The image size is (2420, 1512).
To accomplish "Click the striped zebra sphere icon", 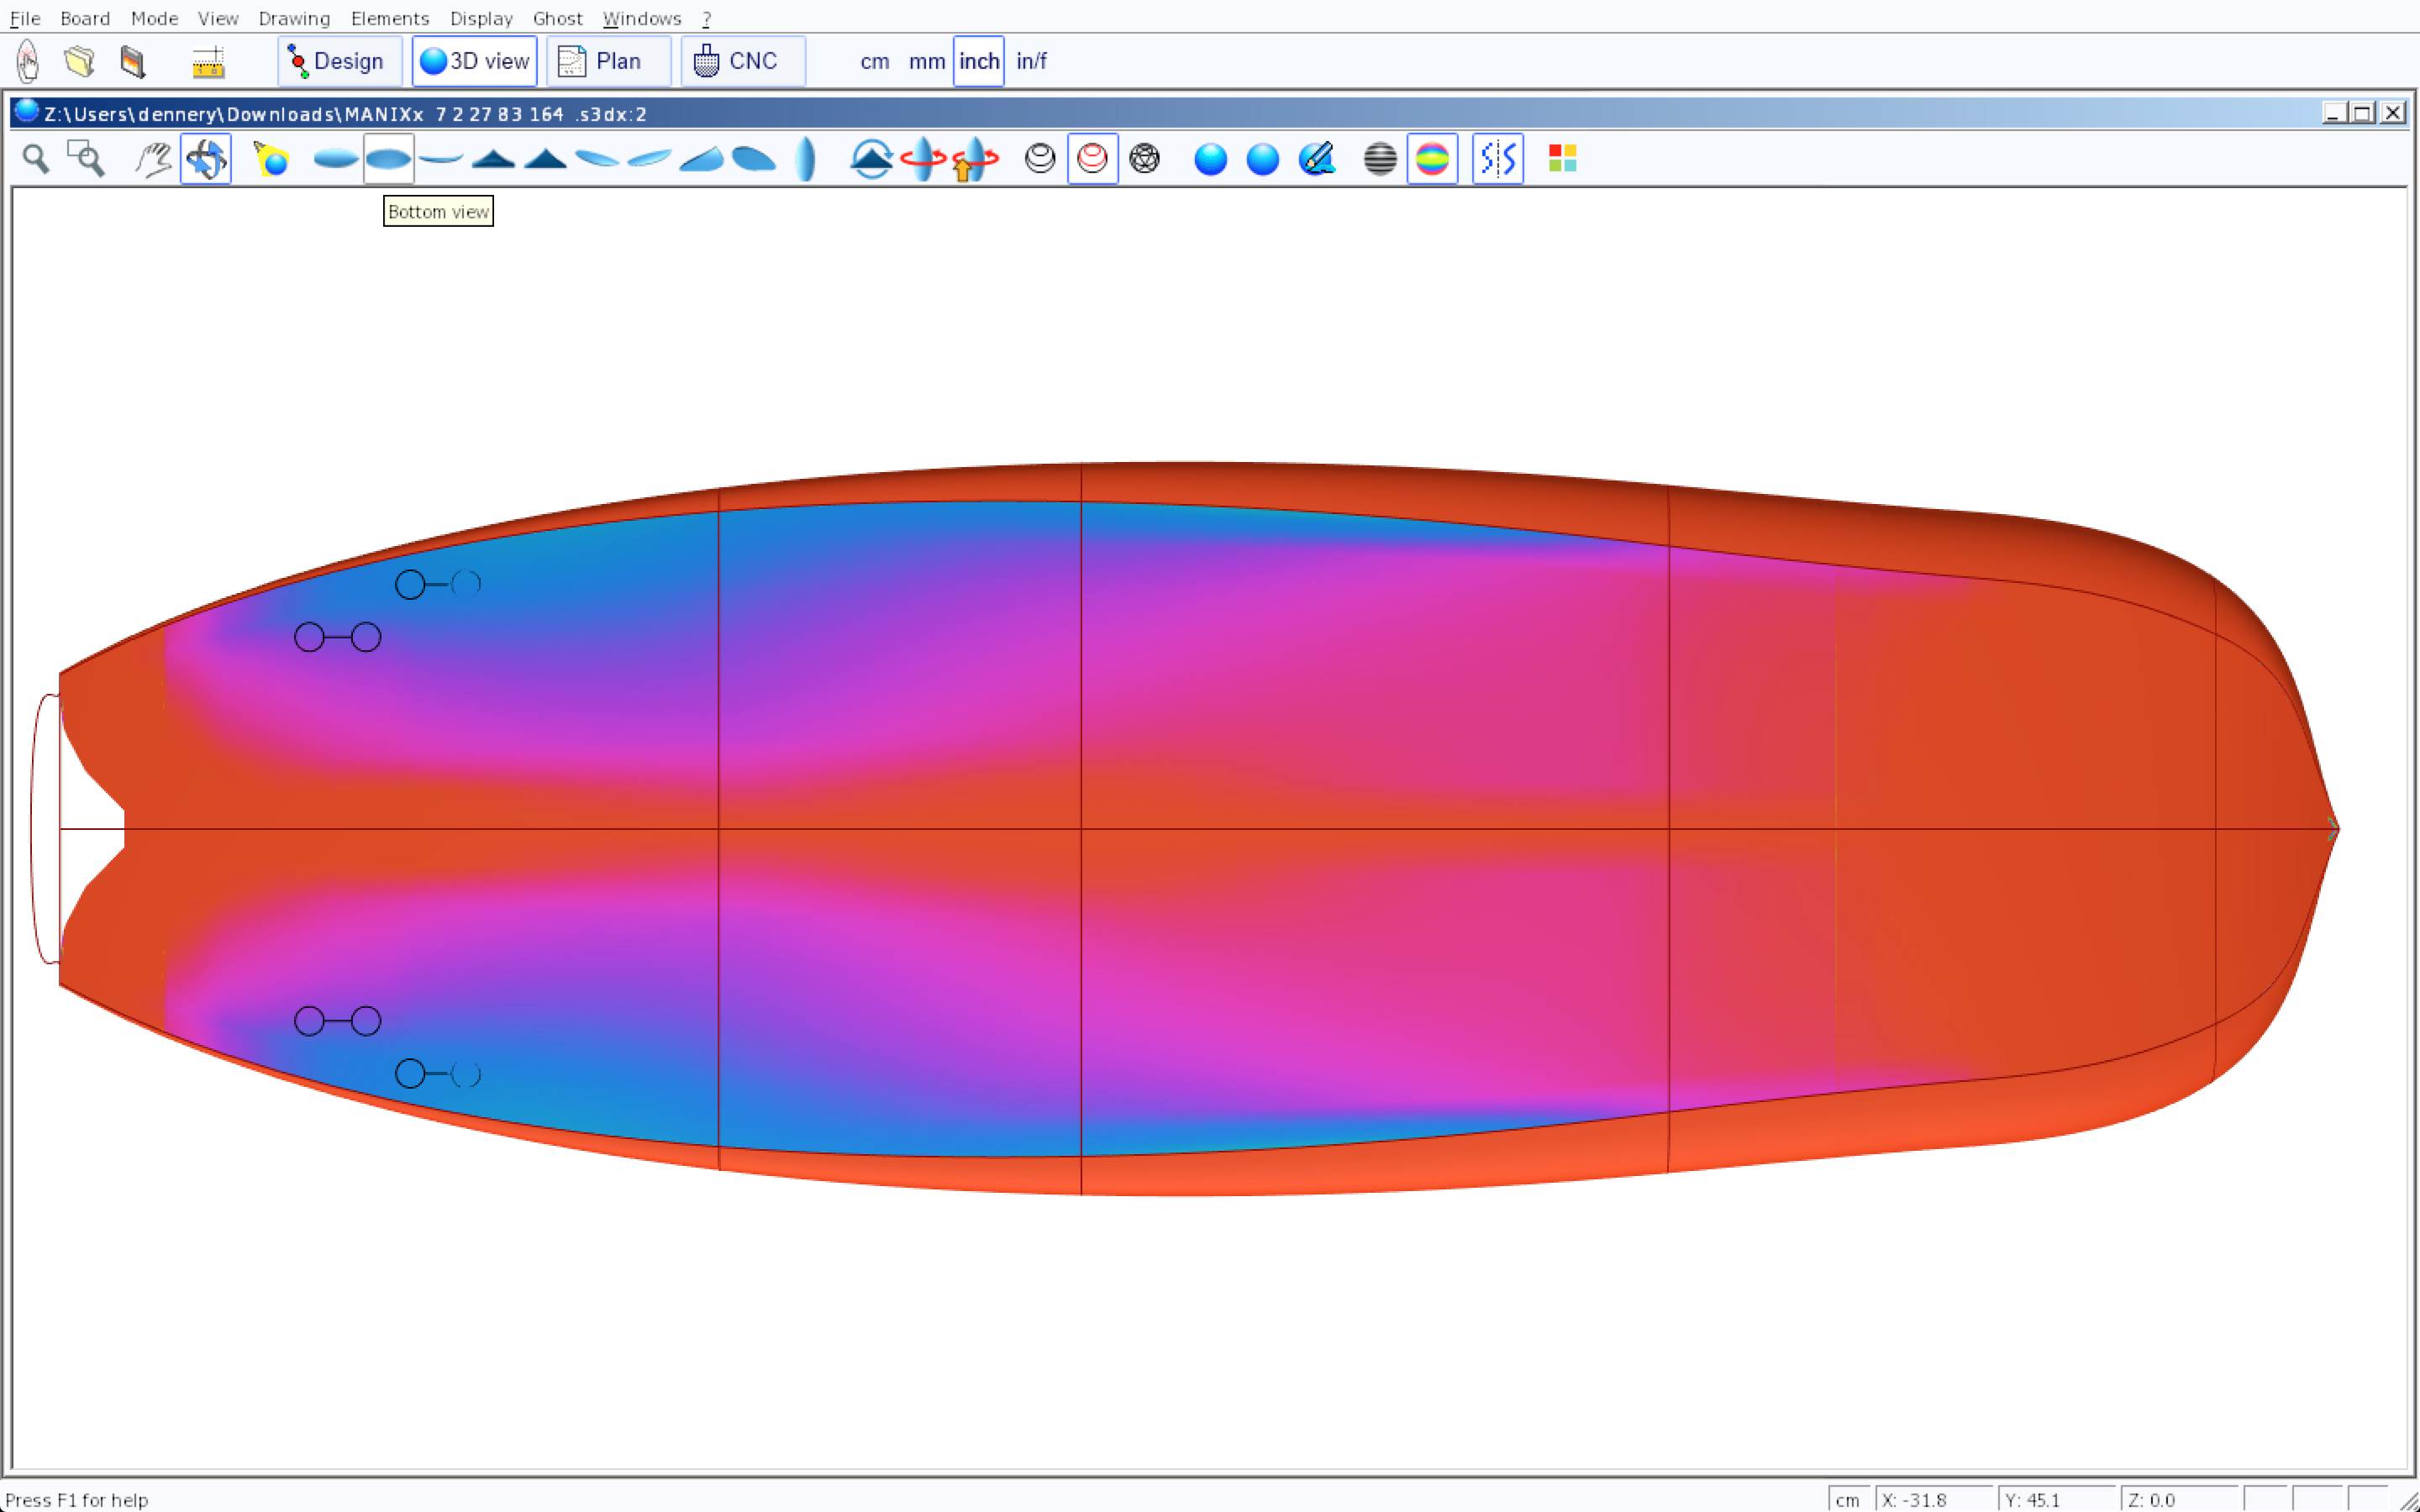I will (x=1380, y=159).
